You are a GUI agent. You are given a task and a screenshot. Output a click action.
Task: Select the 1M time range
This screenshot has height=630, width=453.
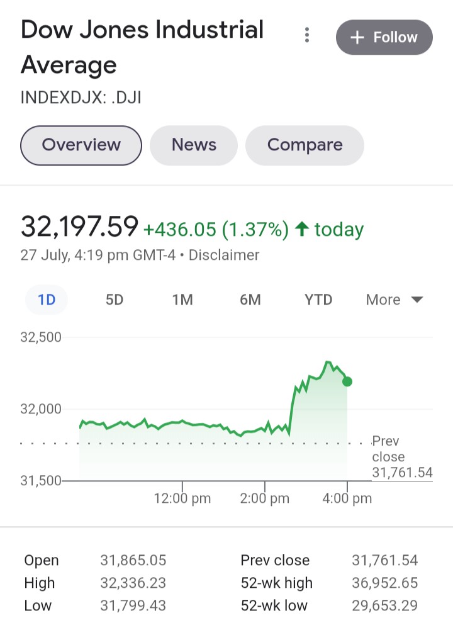(x=182, y=300)
